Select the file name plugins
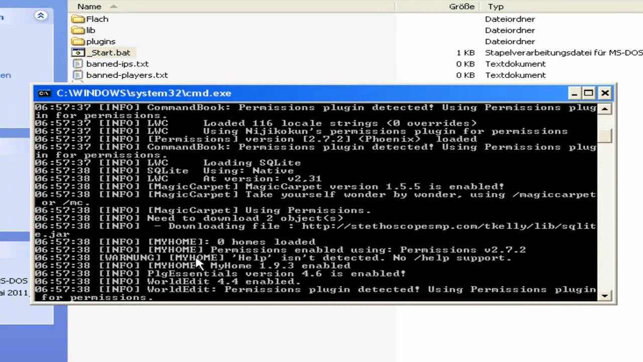Screen dimensions: 643x362 100,41
